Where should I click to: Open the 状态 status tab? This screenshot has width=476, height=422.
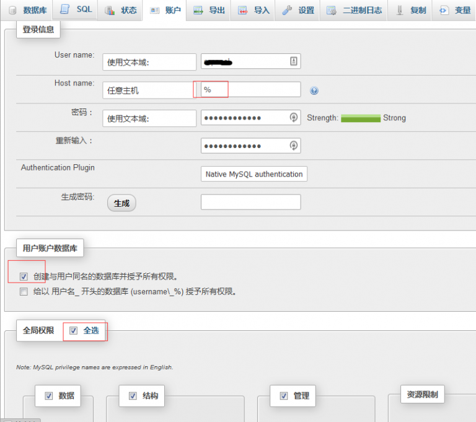(121, 11)
